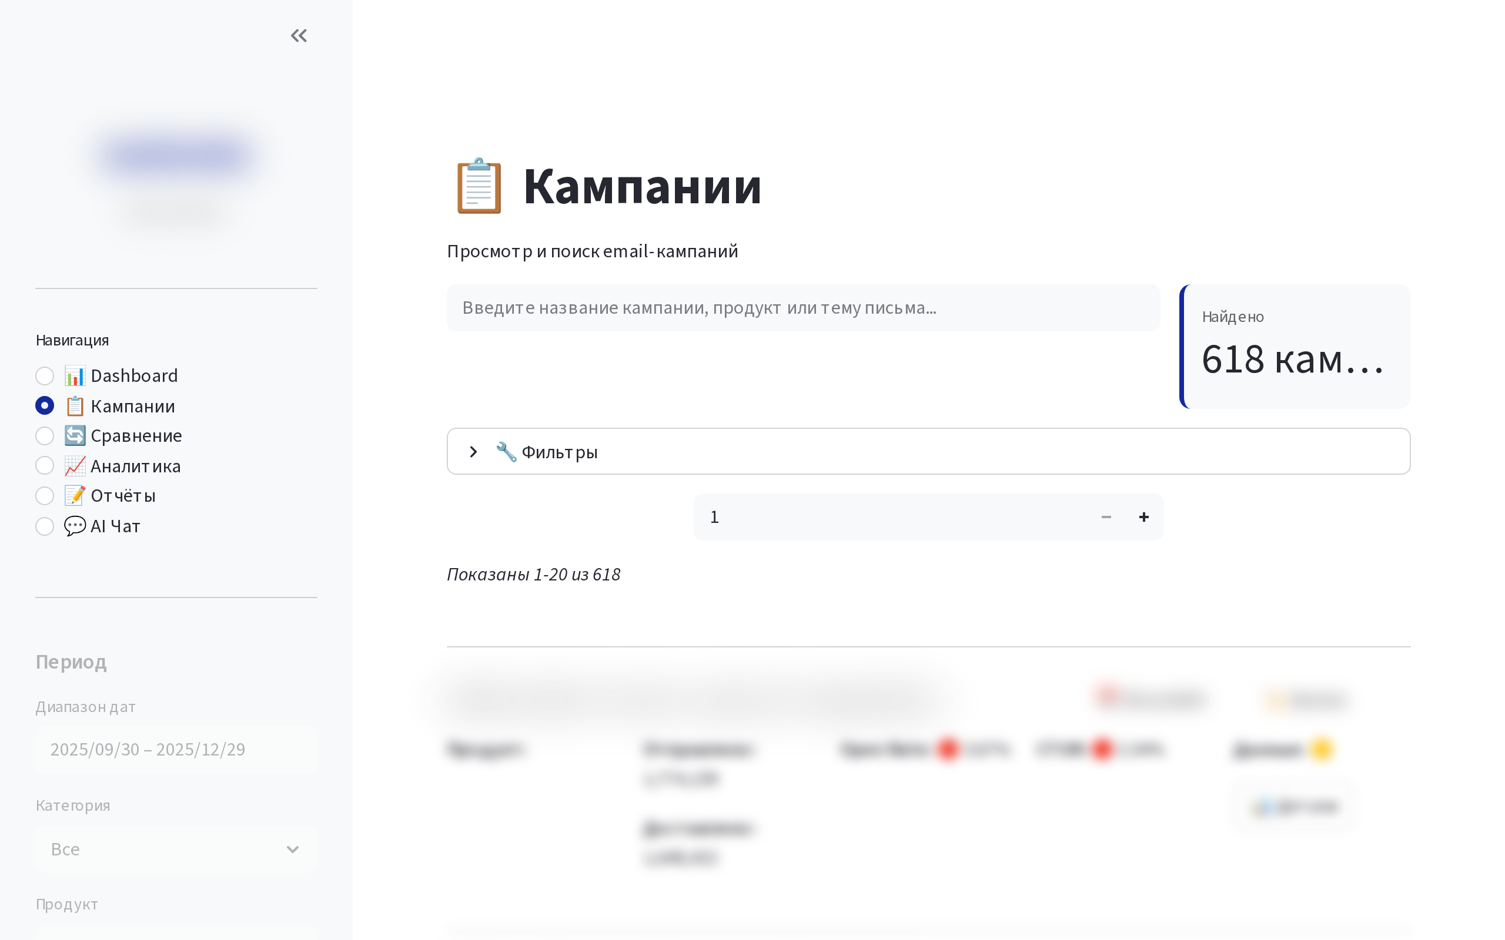This screenshot has height=940, width=1505.
Task: Select the Dashboard radio button
Action: pos(44,375)
